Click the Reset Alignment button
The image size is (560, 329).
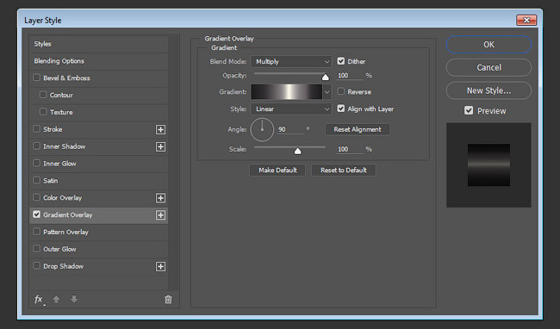point(358,129)
